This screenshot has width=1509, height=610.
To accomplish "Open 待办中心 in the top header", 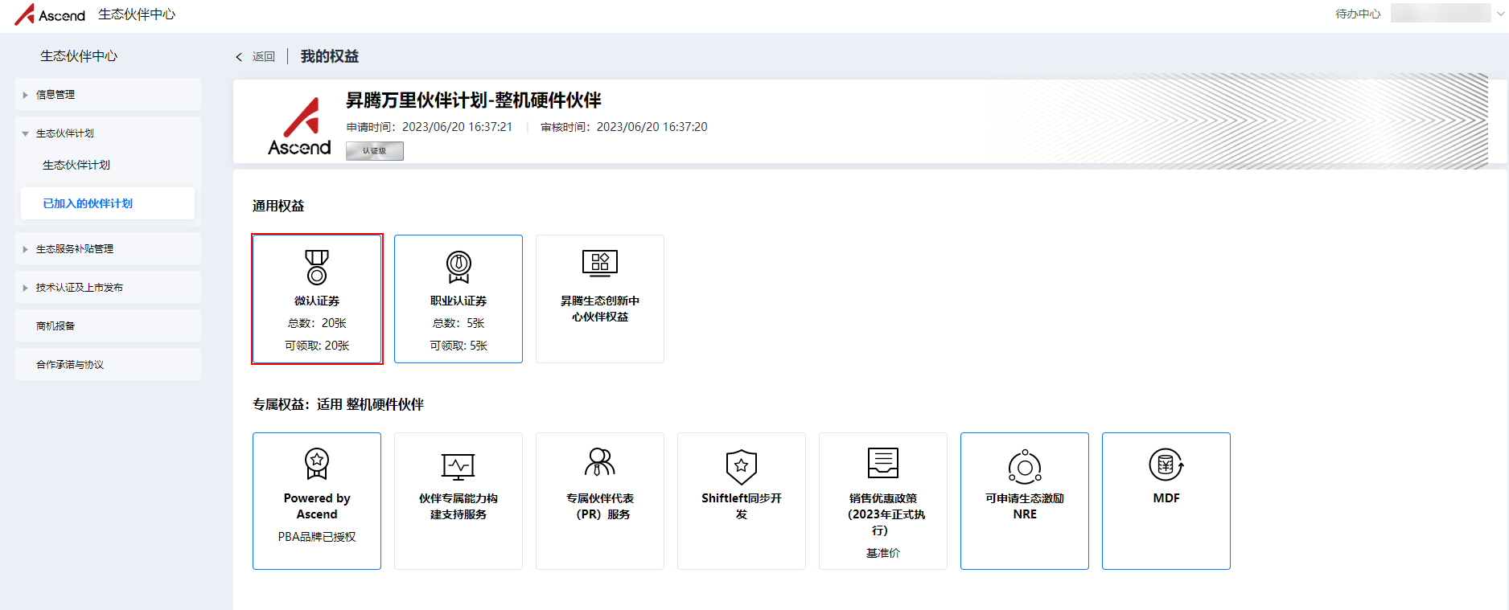I will pos(1358,14).
